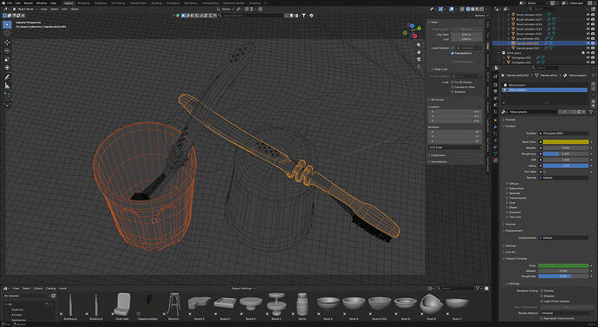Click the viewport zoom magnifier icon
Viewport: 598px width, 327px height.
(x=419, y=45)
